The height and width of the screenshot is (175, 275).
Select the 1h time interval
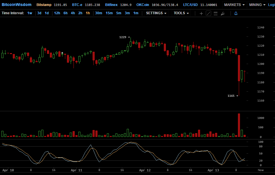88,13
